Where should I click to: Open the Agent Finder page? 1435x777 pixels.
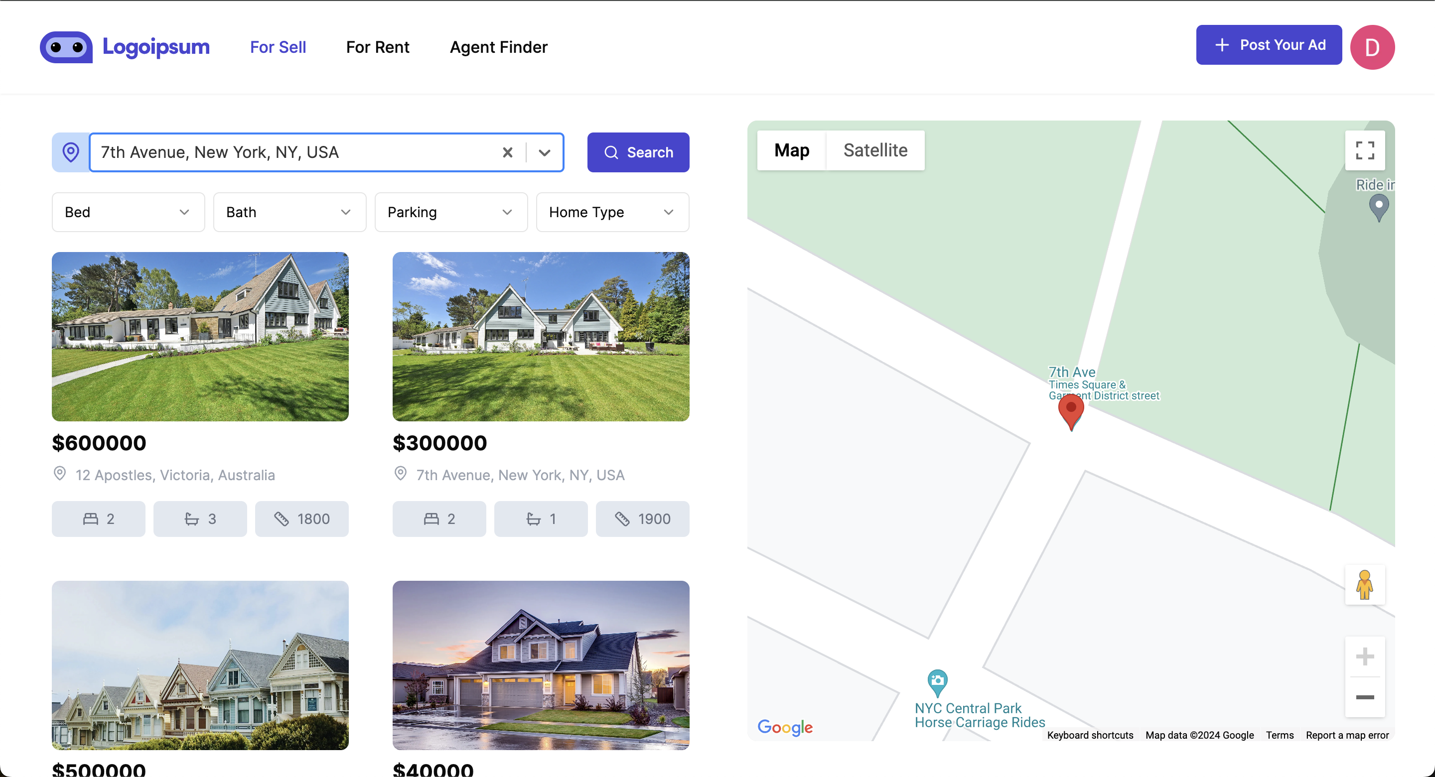(498, 47)
